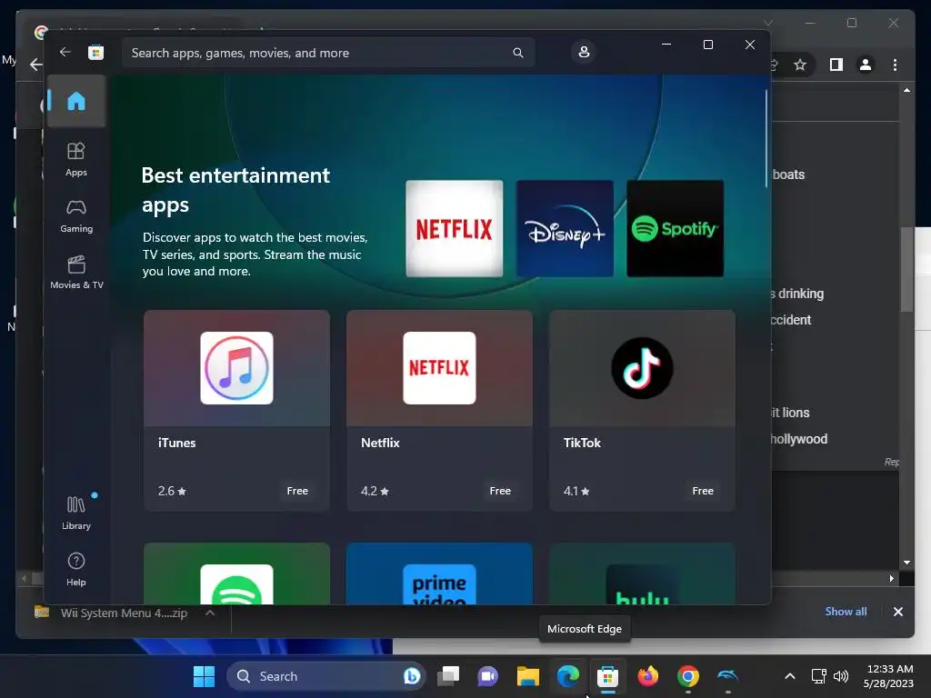
Task: Open the Prime Video app card
Action: (x=439, y=573)
